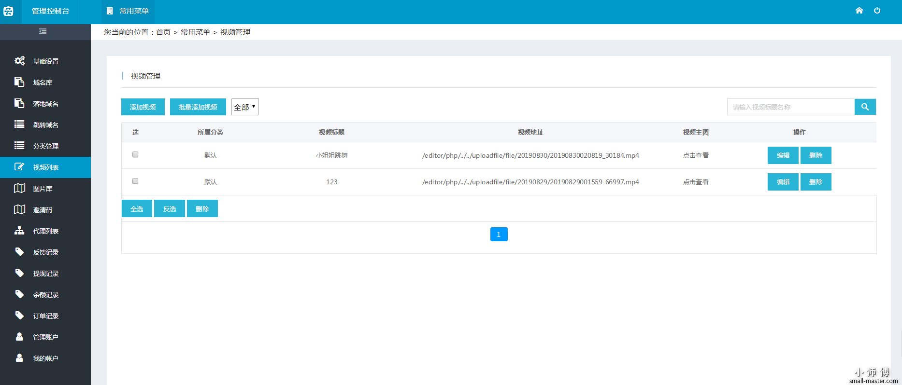902x385 pixels.
Task: Click the gears icon beside 基础设置
Action: point(19,61)
